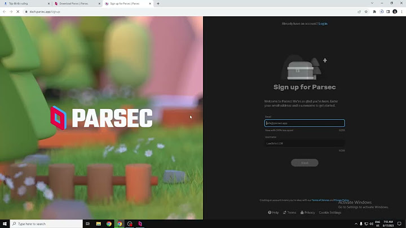The height and width of the screenshot is (228, 406).
Task: Click the Next button
Action: click(x=304, y=163)
